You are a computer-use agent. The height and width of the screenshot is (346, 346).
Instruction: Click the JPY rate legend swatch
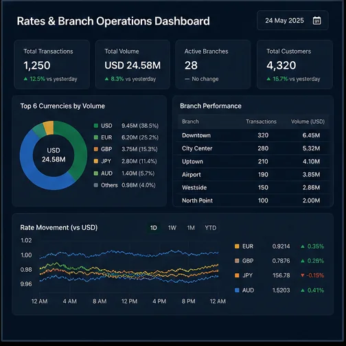point(237,275)
